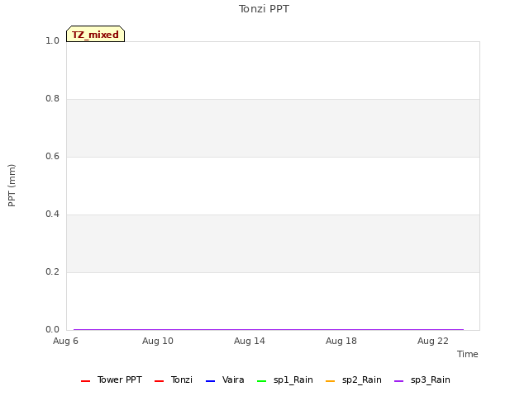The width and height of the screenshot is (529, 396).
Task: Click the purple data line at zero
Action: pos(269,329)
